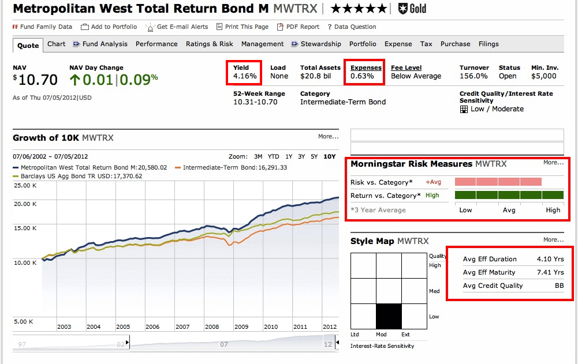Click the orange Intermediate-Term Bond legend marker
Screen dimensions: 578x364
(x=178, y=168)
